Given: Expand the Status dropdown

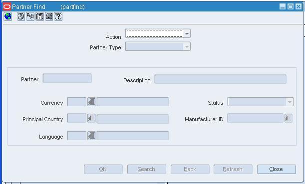Looking at the screenshot, I should (290, 102).
